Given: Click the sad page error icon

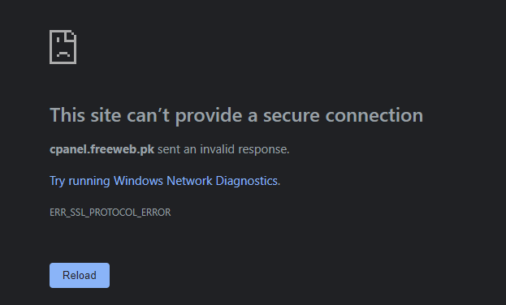Looking at the screenshot, I should click(x=63, y=47).
